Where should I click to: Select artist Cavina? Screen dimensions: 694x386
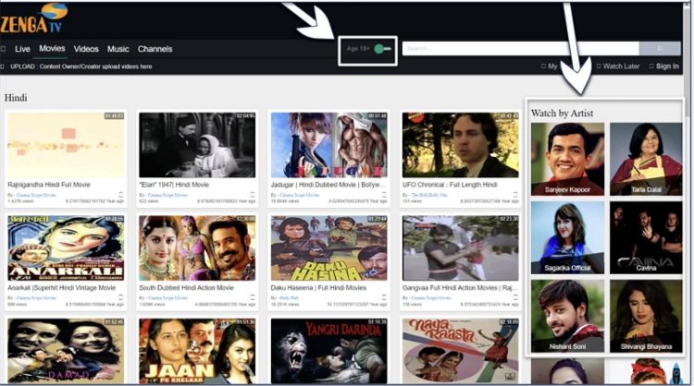click(x=646, y=237)
